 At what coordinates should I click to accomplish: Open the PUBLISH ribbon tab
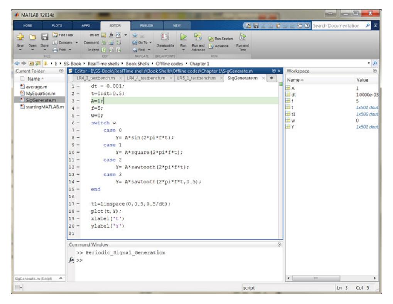point(147,25)
